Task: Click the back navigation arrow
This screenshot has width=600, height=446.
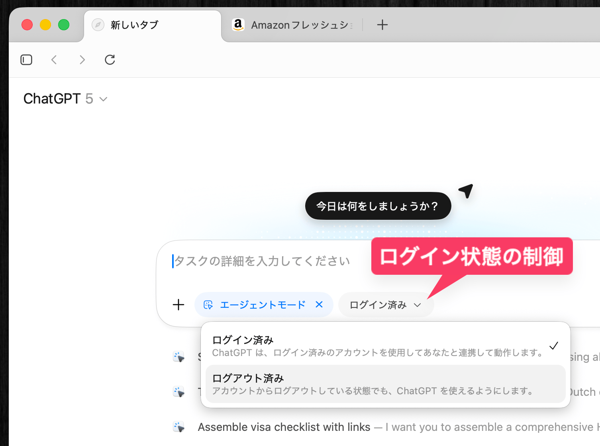Action: pos(54,60)
